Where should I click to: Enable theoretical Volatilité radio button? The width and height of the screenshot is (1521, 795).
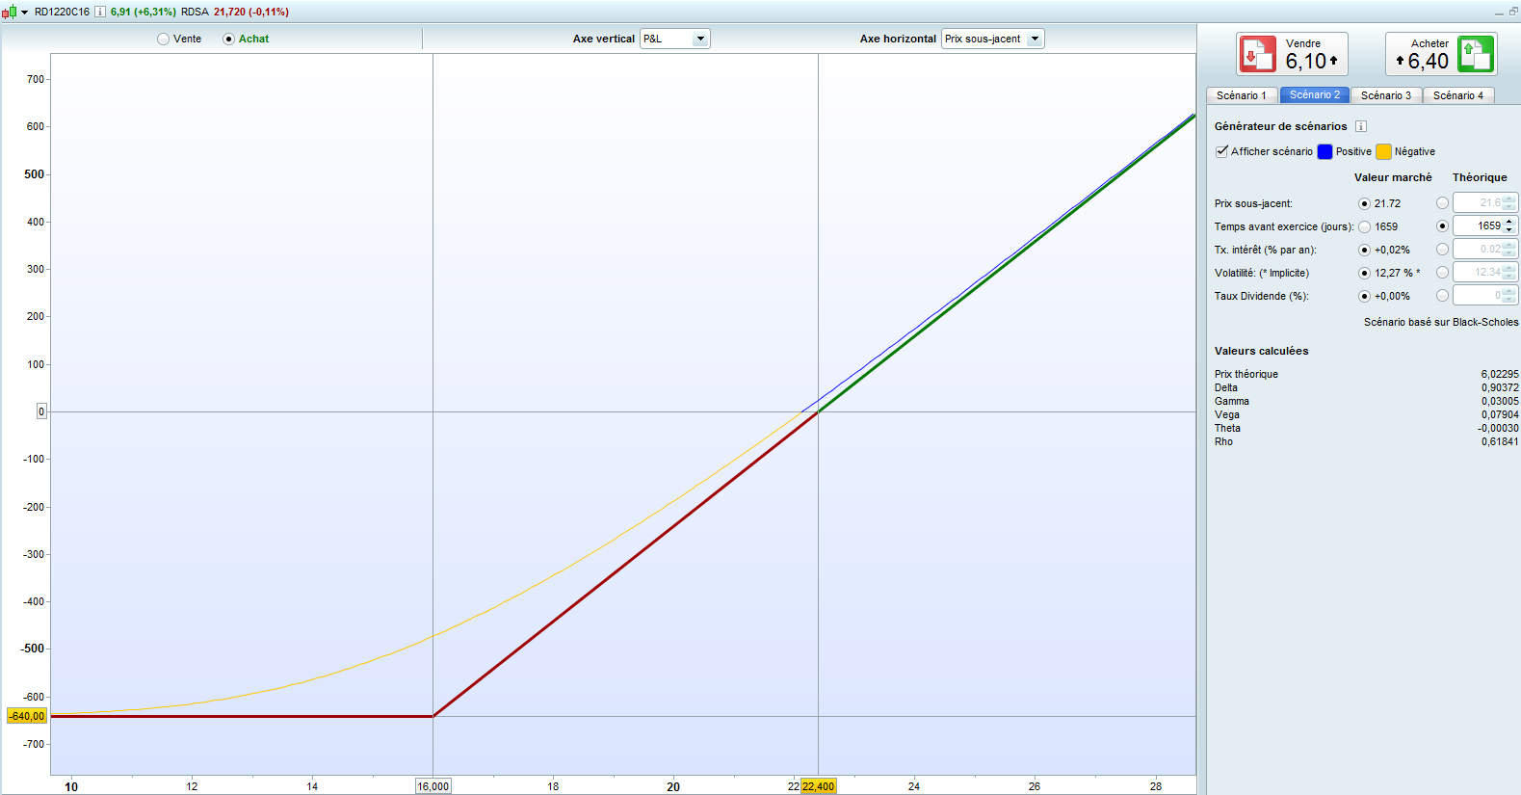(1442, 273)
